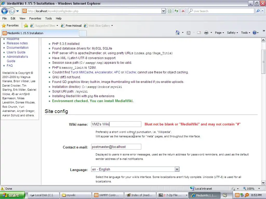Open the Help menu
This screenshot has height=199, width=266.
coord(58,18)
